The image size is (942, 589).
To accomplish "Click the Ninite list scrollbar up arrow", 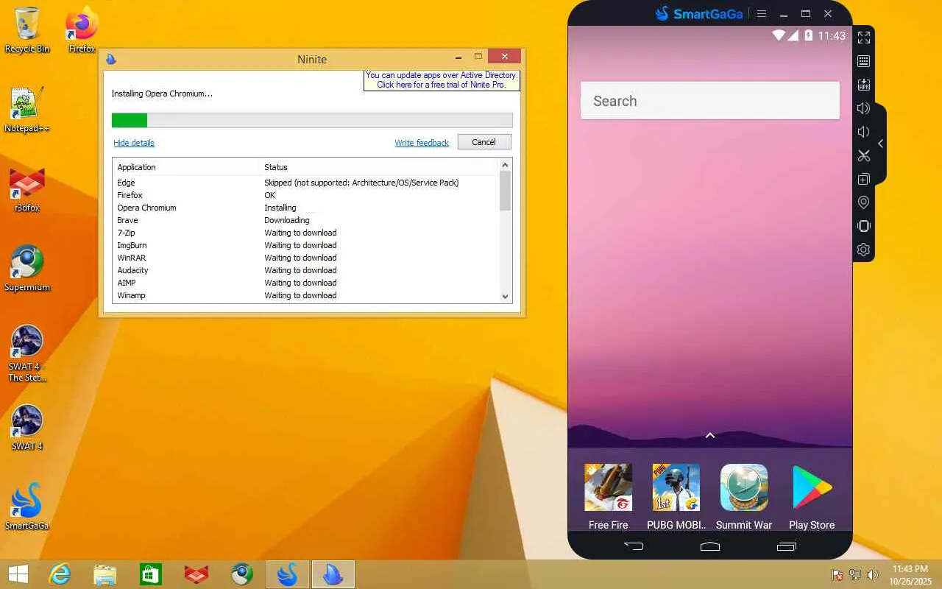I will [x=505, y=165].
